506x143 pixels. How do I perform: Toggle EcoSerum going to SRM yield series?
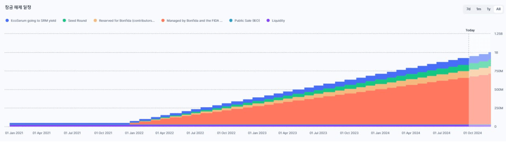(x=33, y=20)
